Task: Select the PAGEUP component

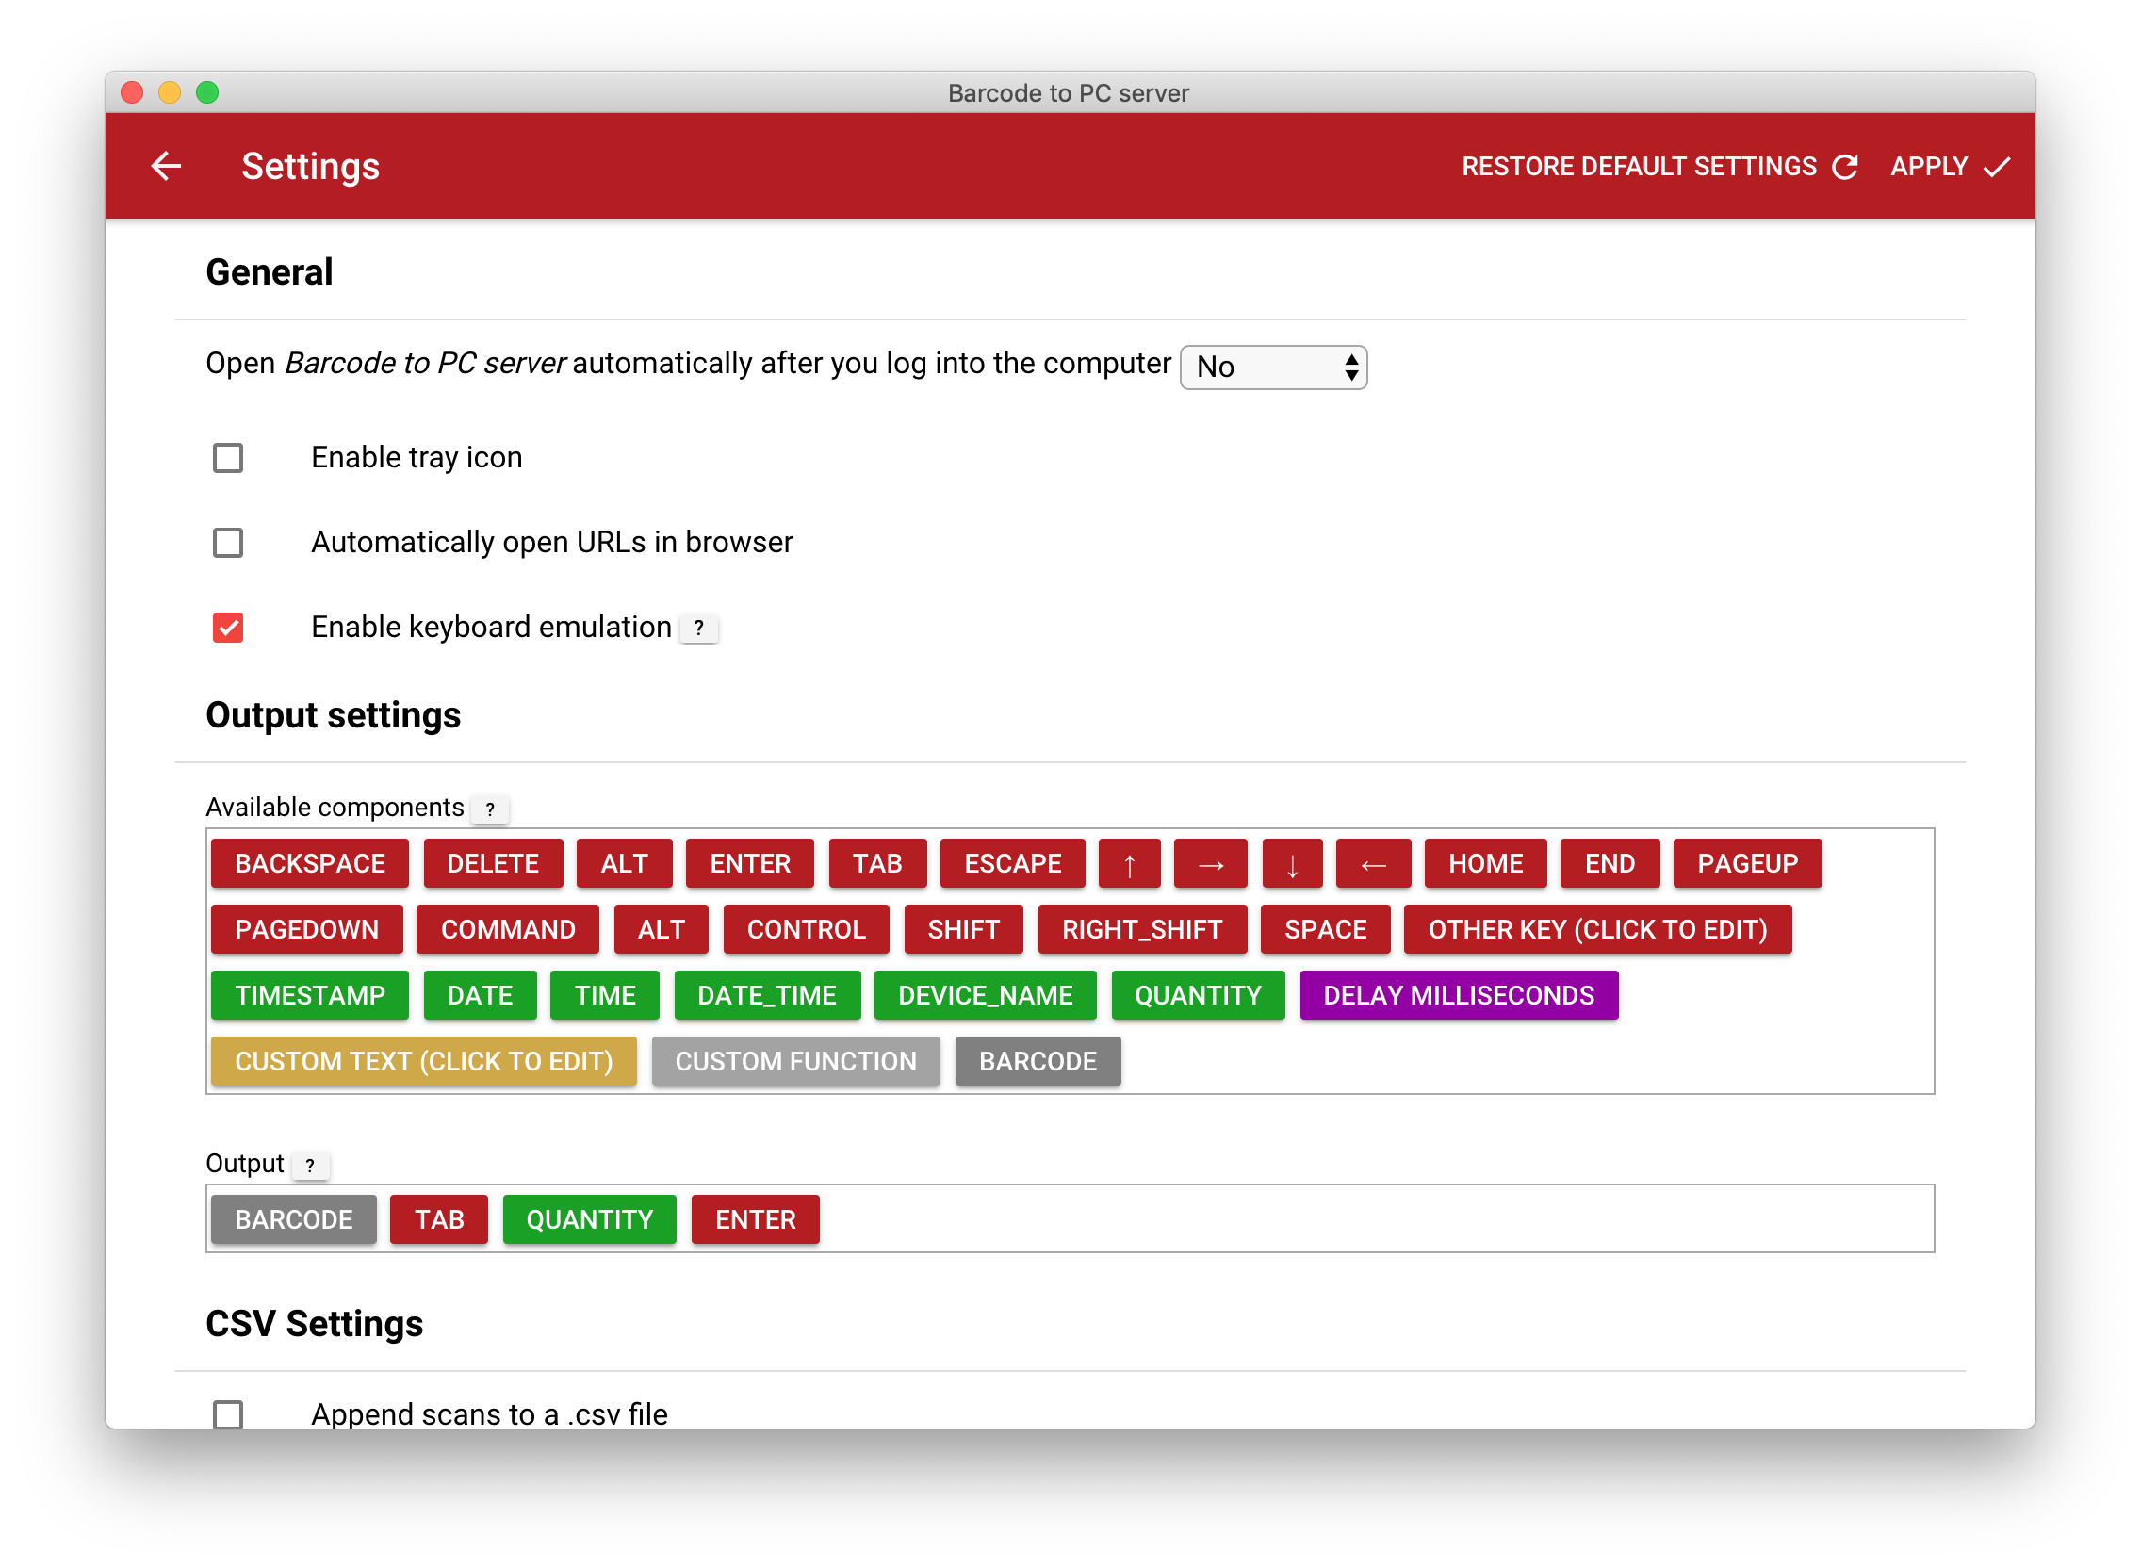Action: (x=1746, y=864)
